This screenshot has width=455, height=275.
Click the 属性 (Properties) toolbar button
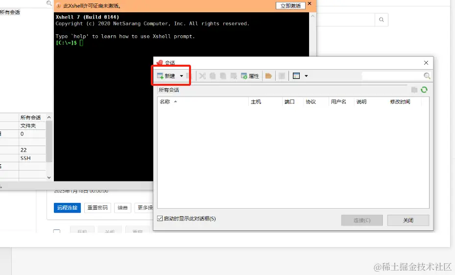coord(250,76)
